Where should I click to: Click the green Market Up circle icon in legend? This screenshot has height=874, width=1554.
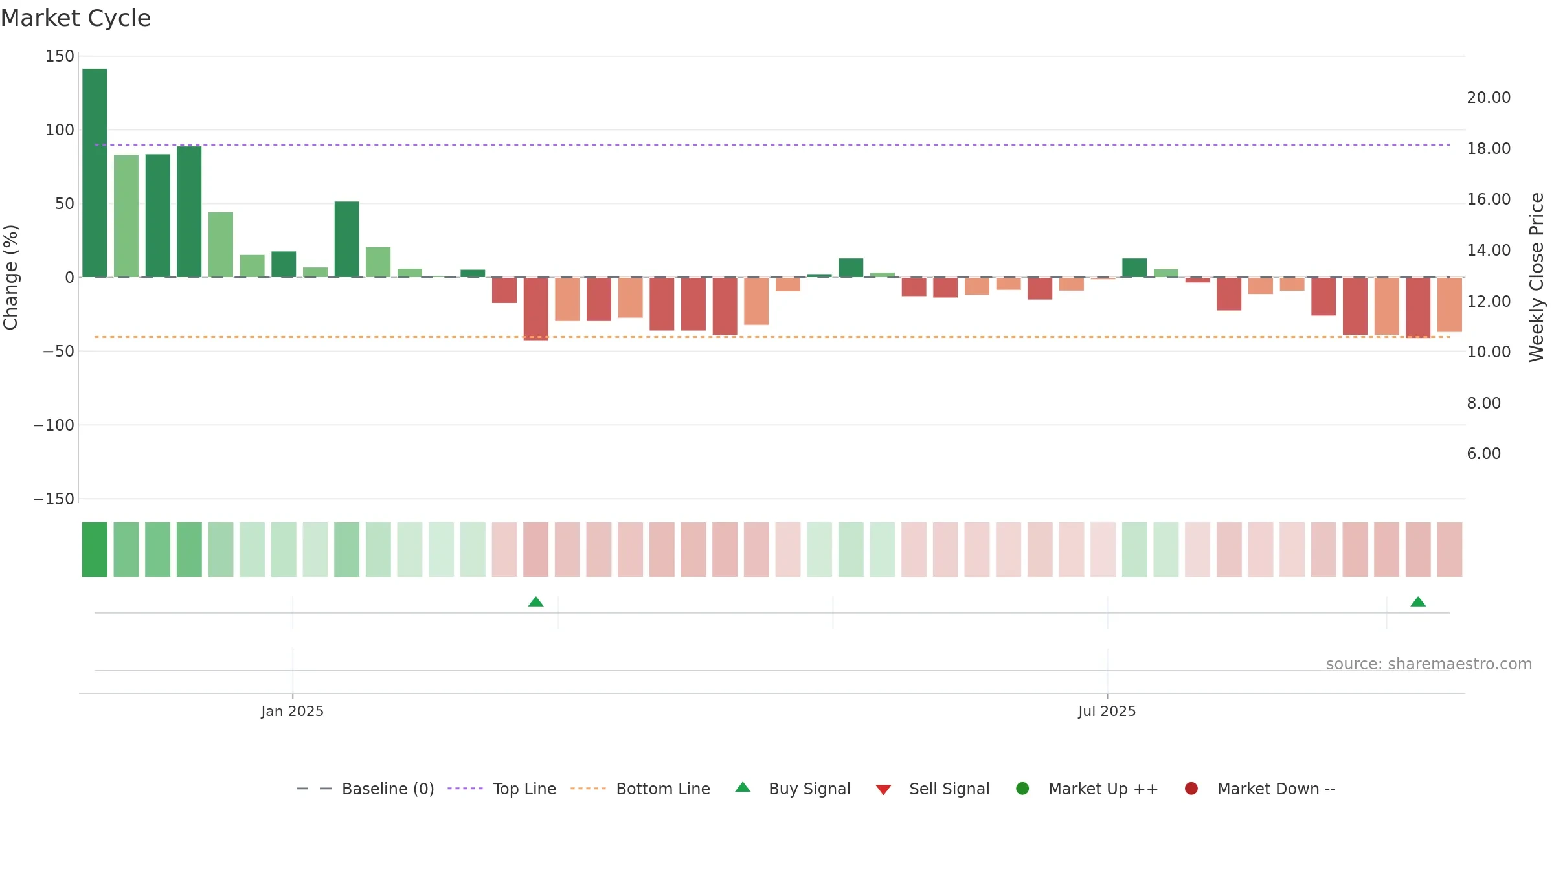[1022, 789]
